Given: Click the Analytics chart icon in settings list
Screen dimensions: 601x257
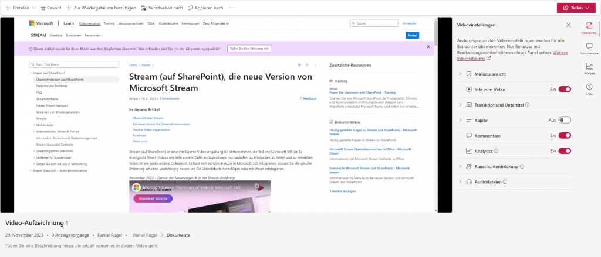Looking at the screenshot, I should tap(469, 151).
